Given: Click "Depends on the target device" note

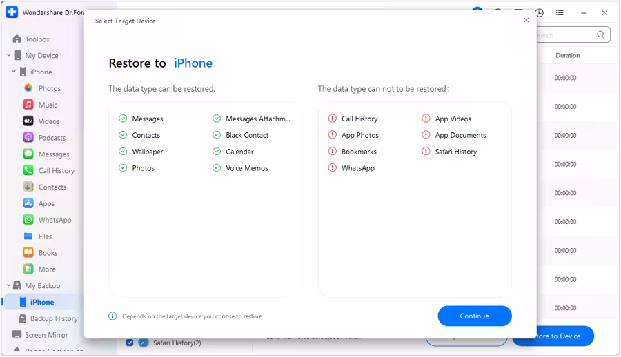Looking at the screenshot, I should (x=192, y=316).
